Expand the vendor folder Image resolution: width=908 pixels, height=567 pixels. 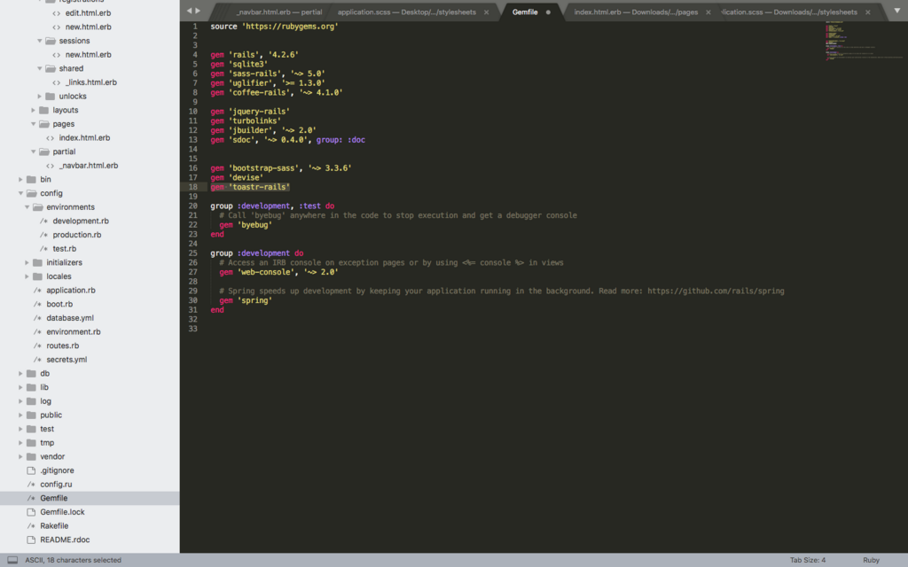coord(20,457)
